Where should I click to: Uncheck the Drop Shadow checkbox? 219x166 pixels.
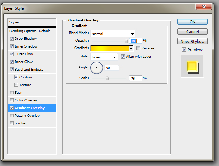point(12,39)
